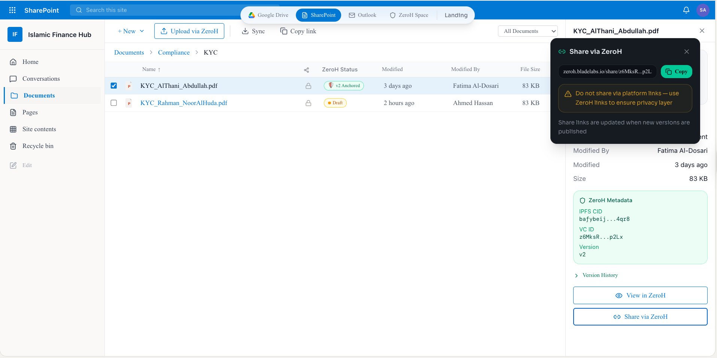Click Islamic Finance Hub site title
The image size is (717, 358).
[x=60, y=34]
